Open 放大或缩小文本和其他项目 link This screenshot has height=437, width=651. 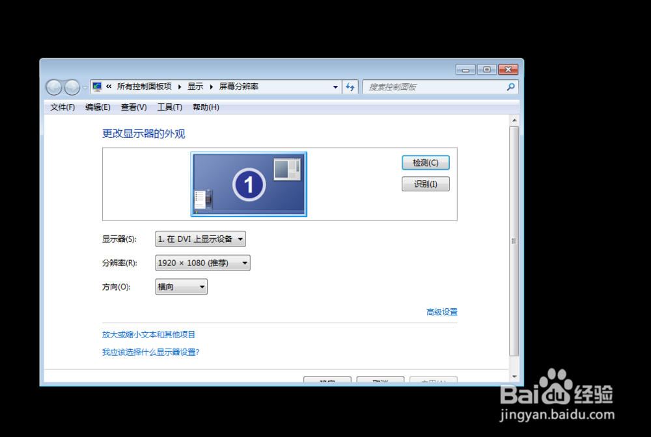point(148,335)
